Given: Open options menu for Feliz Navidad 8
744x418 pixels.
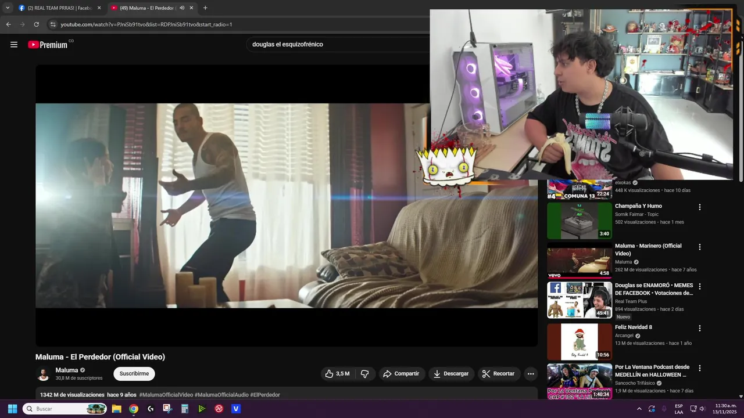Looking at the screenshot, I should 700,328.
